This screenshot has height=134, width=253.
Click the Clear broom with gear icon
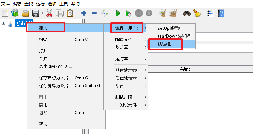162,13
